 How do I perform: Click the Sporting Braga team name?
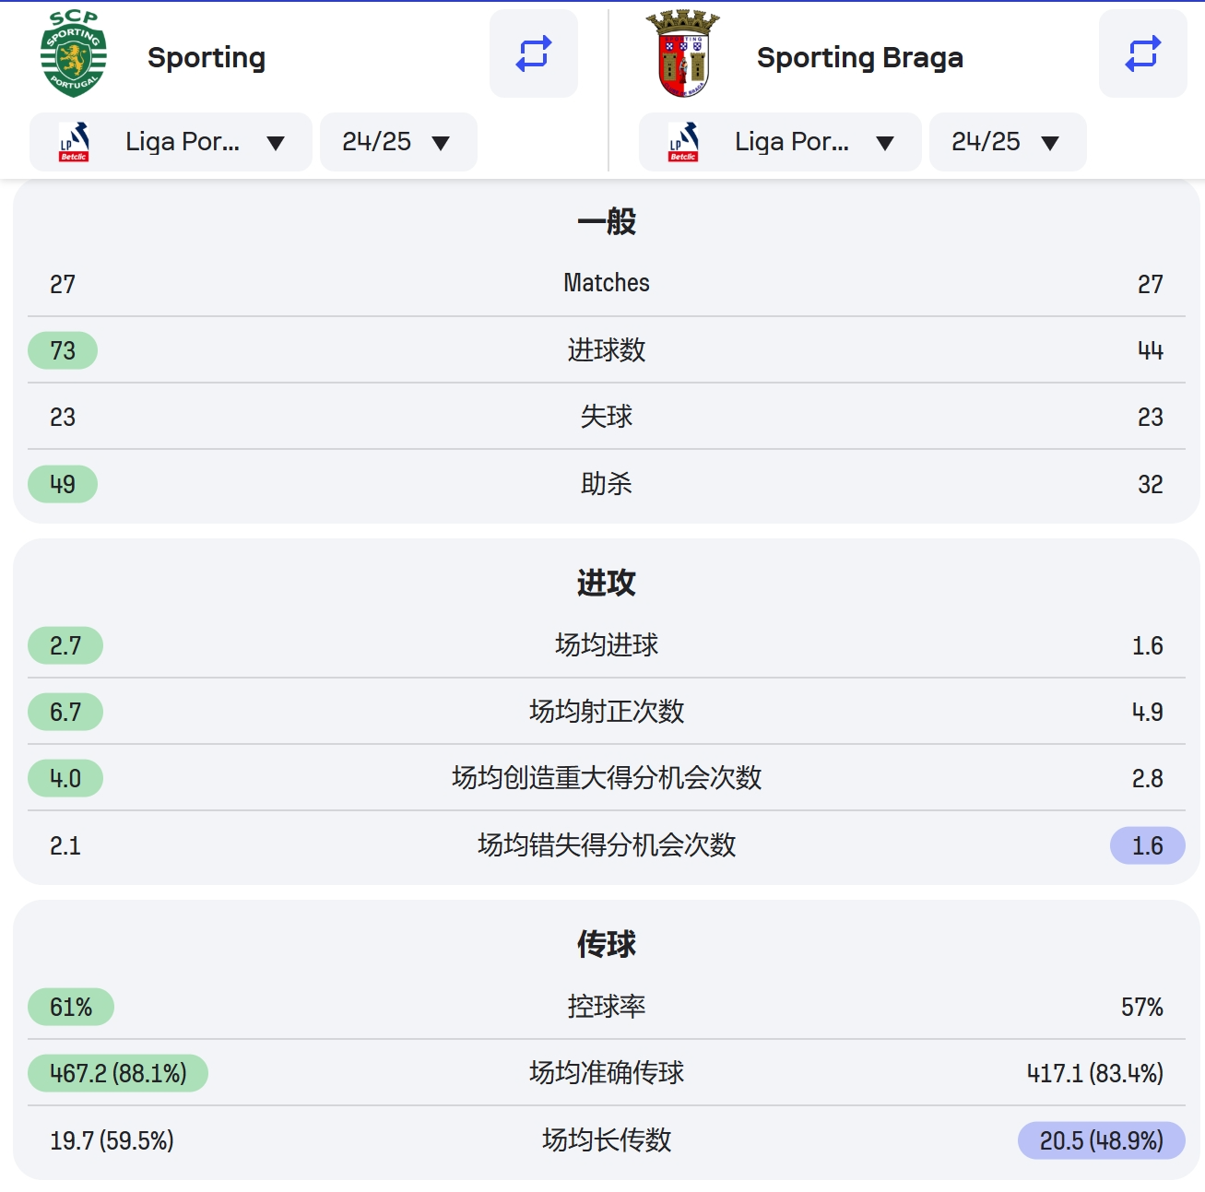[859, 57]
